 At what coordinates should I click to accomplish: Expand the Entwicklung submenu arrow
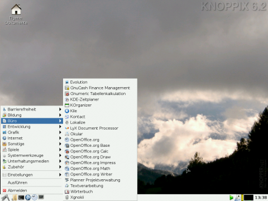(60, 127)
